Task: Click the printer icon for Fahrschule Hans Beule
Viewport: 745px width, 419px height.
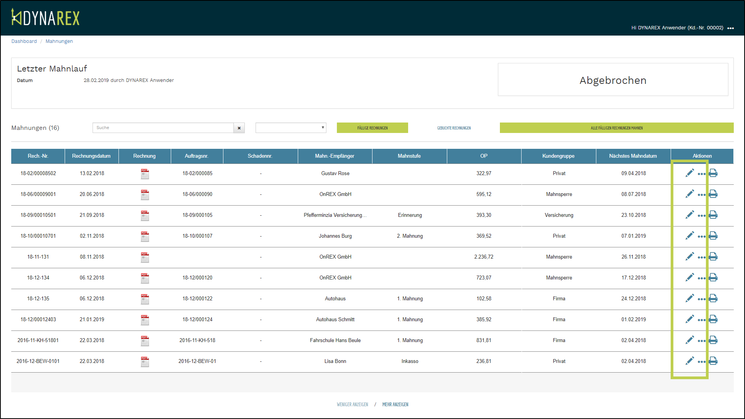Action: coord(713,340)
